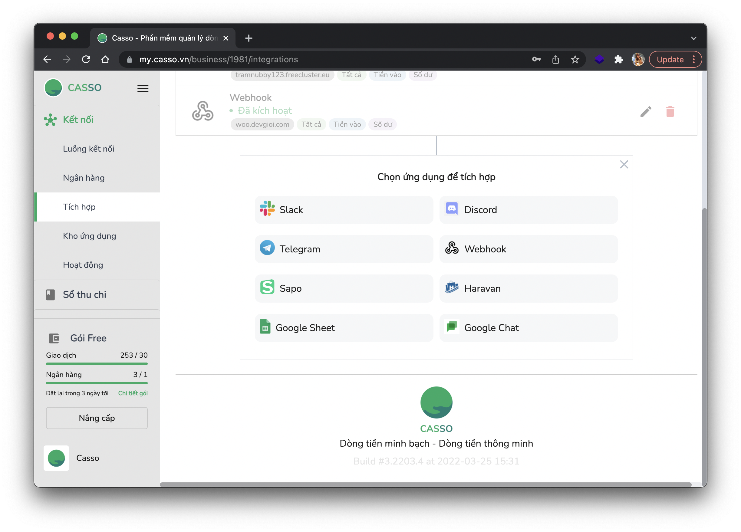Select Google Sheet integration
Image resolution: width=741 pixels, height=532 pixels.
(x=344, y=327)
